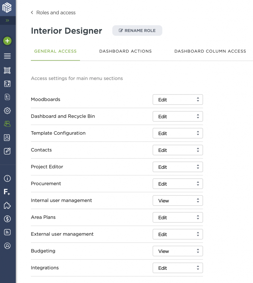Click the RSS feed icon
Viewport: 253px width, 283px height.
tap(8, 232)
